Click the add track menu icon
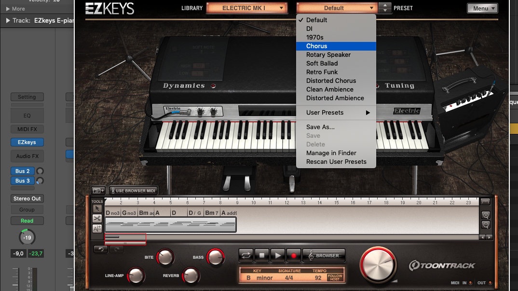The height and width of the screenshot is (291, 518). pyautogui.click(x=98, y=191)
